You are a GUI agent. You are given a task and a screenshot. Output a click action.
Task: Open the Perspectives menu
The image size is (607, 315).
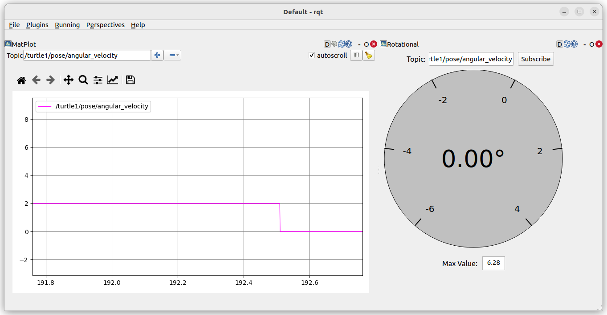tap(106, 25)
